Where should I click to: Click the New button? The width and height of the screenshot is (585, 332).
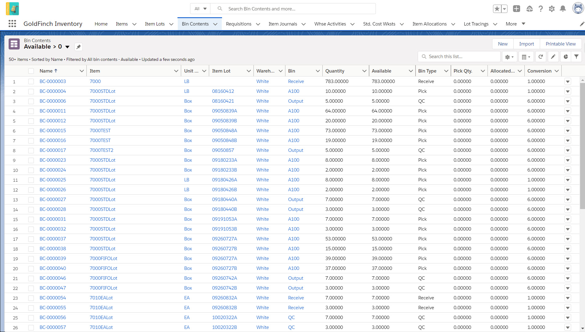pos(503,44)
